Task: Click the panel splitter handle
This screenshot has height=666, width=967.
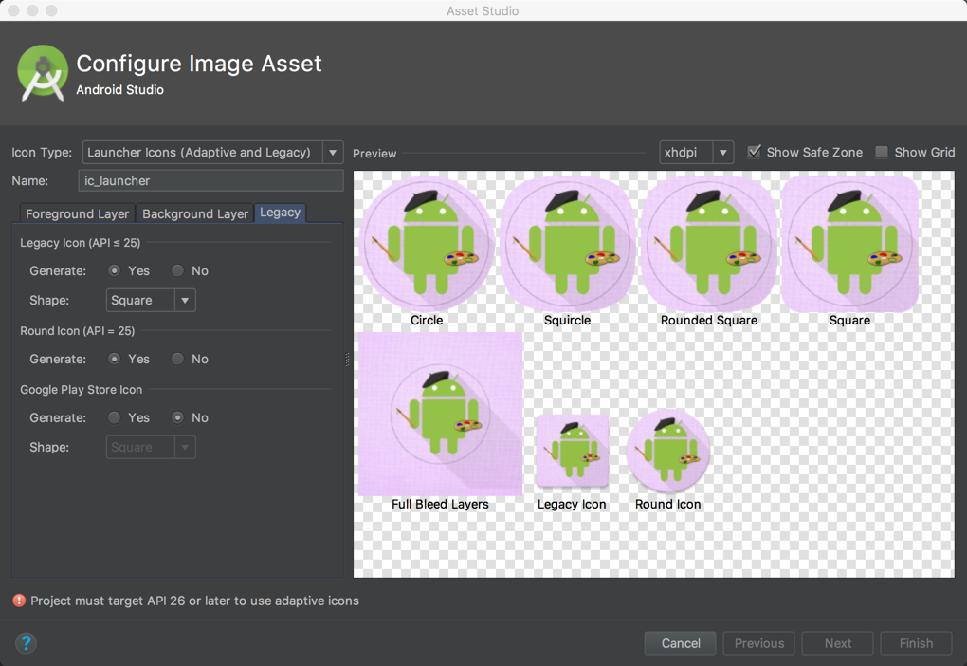Action: (347, 360)
